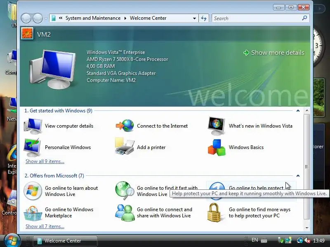This screenshot has width=330, height=247.
Task: Click inside the Search input field
Action: pos(257,18)
